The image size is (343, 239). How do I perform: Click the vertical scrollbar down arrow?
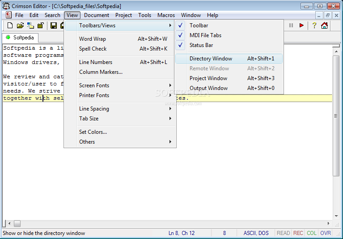pyautogui.click(x=336, y=216)
